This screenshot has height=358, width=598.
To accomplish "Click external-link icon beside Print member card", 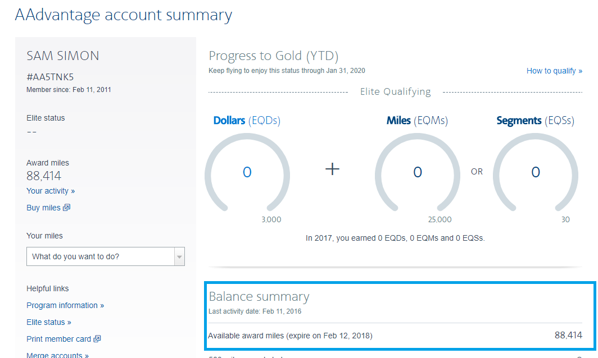I will click(x=97, y=338).
